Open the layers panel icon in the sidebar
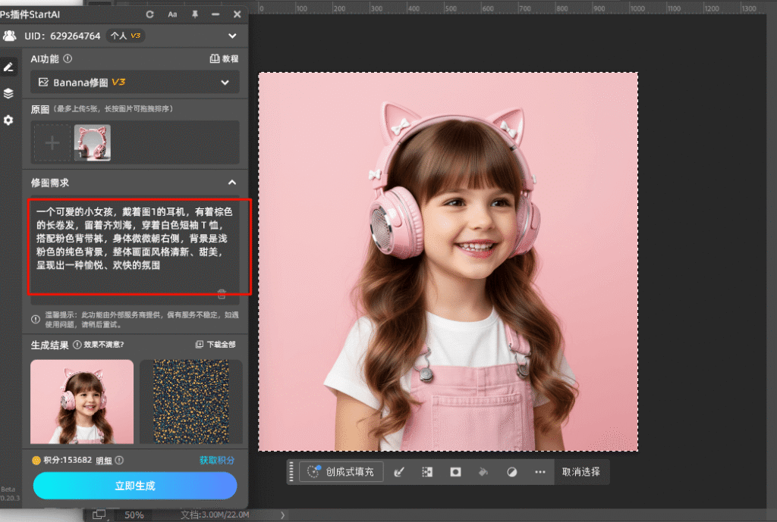The width and height of the screenshot is (777, 522). point(9,93)
